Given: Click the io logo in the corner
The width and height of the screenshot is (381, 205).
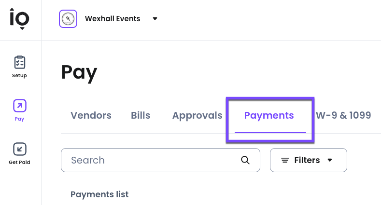Looking at the screenshot, I should (x=20, y=19).
